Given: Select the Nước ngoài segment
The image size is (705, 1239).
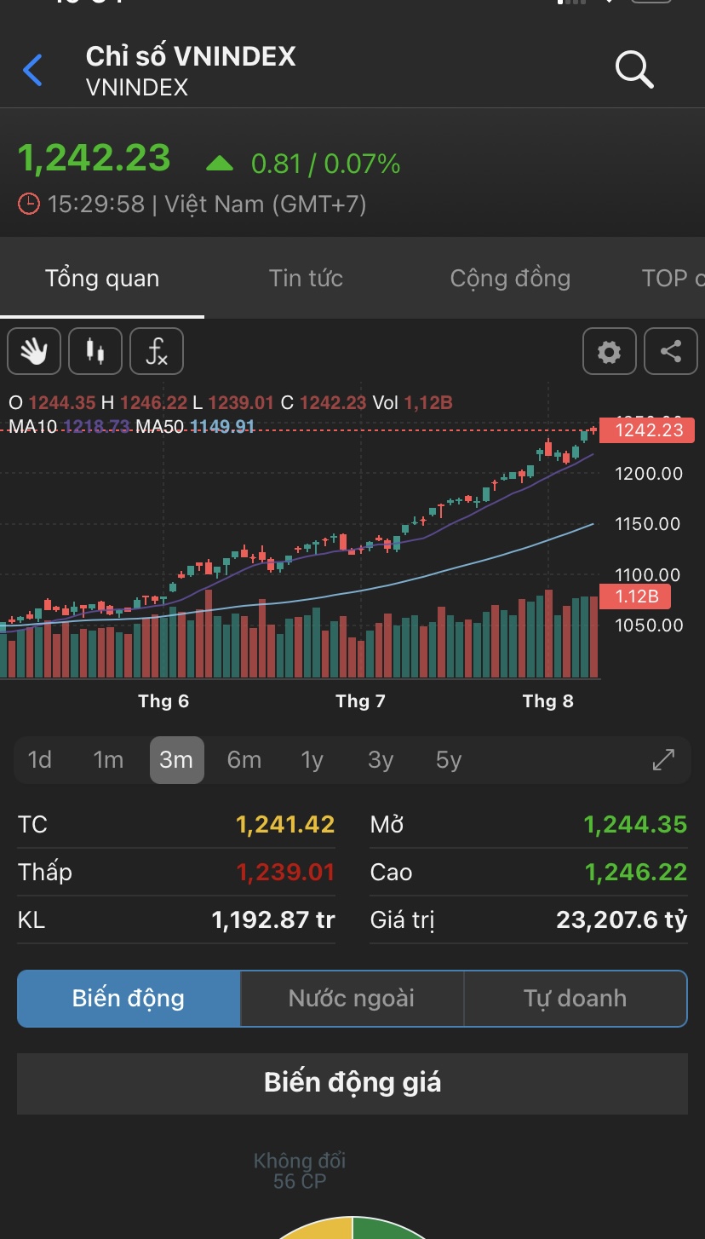Looking at the screenshot, I should (x=352, y=999).
